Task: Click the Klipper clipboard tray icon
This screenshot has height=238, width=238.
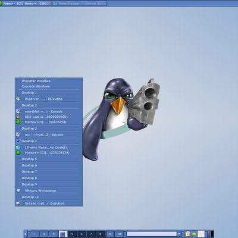Action: (187, 234)
